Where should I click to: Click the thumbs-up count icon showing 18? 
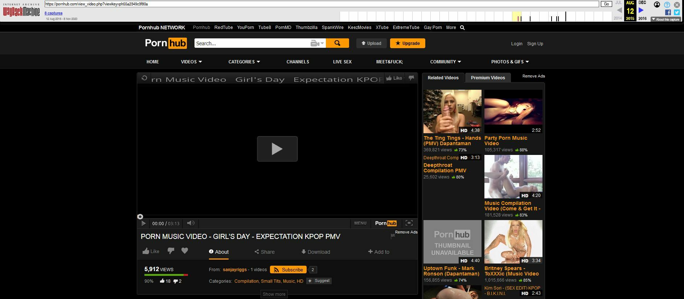click(162, 281)
